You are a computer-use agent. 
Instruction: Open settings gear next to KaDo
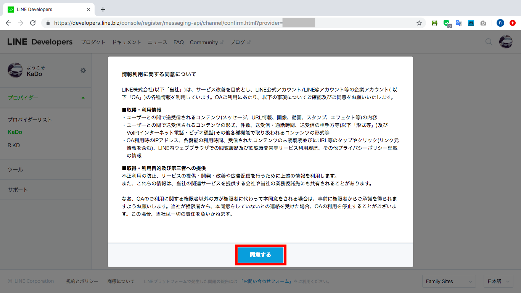83,71
